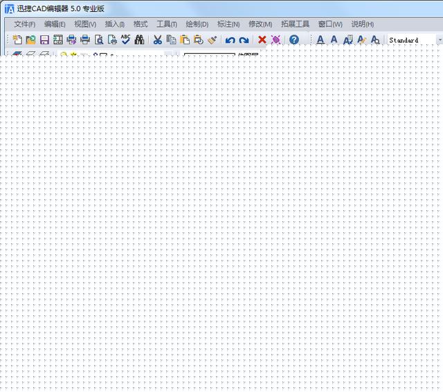This screenshot has width=443, height=392.
Task: Open the 说明(H) menu
Action: [363, 24]
